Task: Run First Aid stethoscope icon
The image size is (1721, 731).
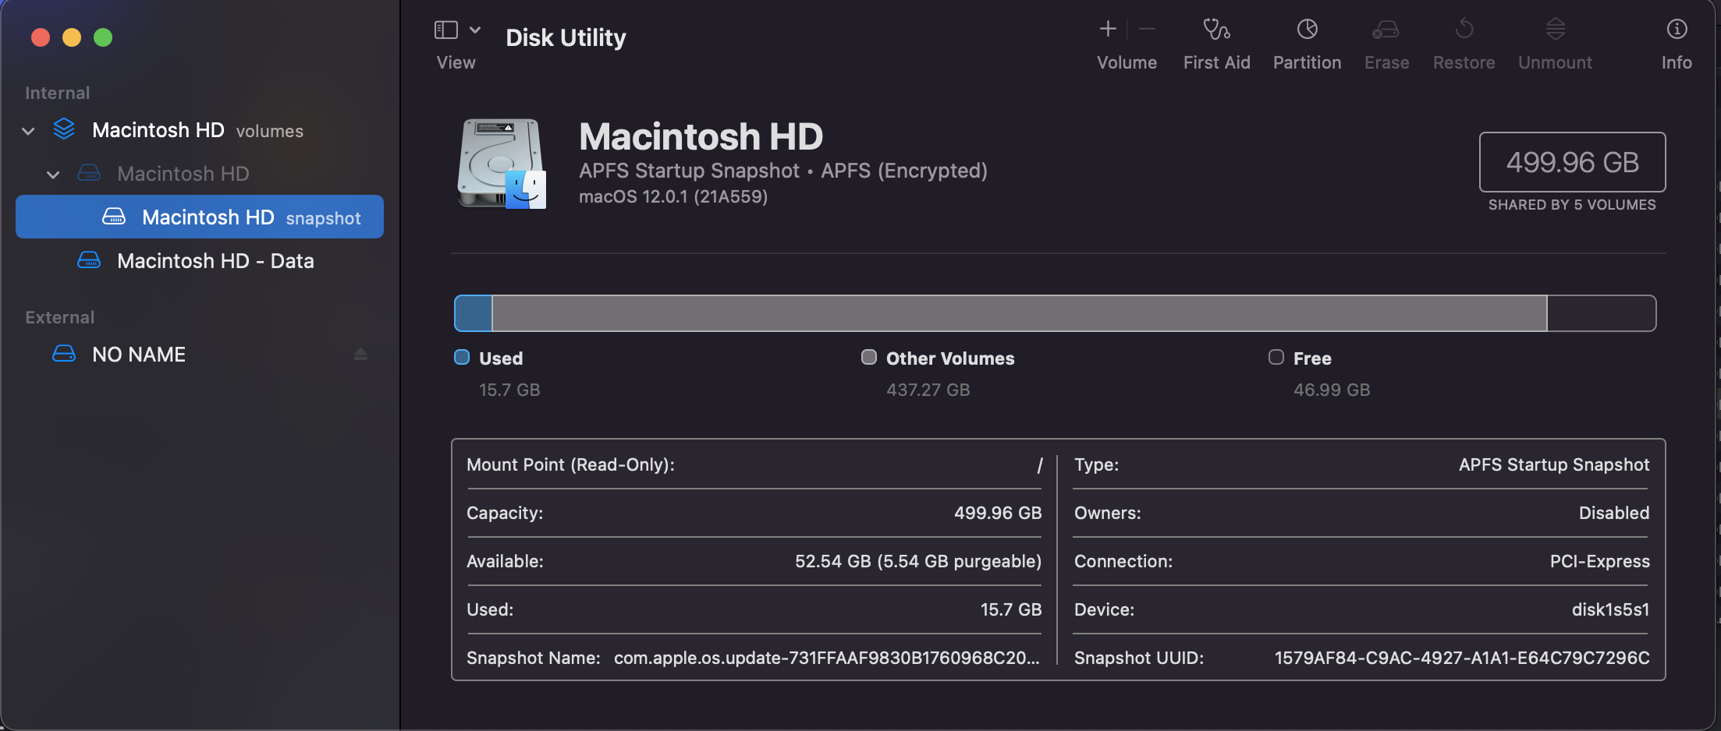Action: [1216, 30]
